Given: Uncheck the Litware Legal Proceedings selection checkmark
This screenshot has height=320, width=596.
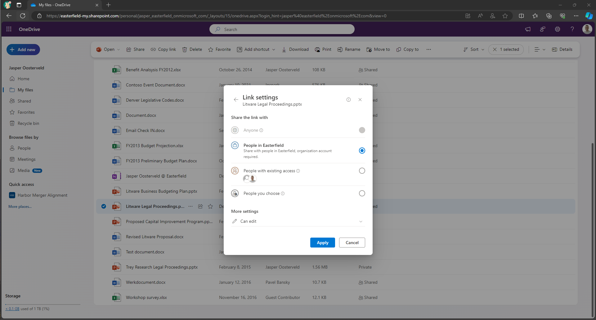Looking at the screenshot, I should [104, 206].
